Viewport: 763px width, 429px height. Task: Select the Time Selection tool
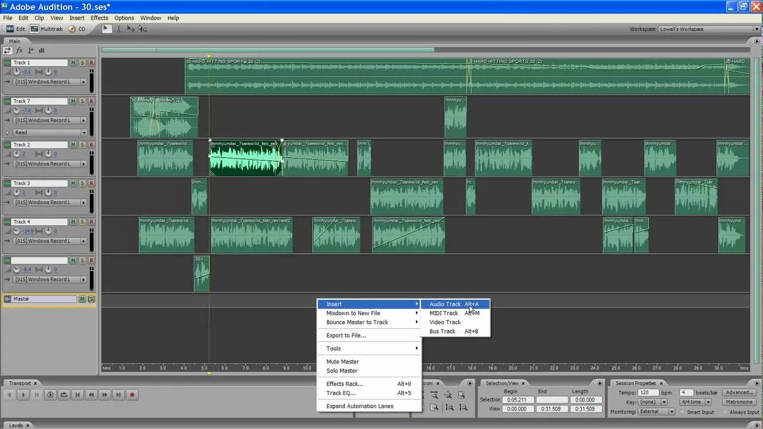tap(118, 29)
